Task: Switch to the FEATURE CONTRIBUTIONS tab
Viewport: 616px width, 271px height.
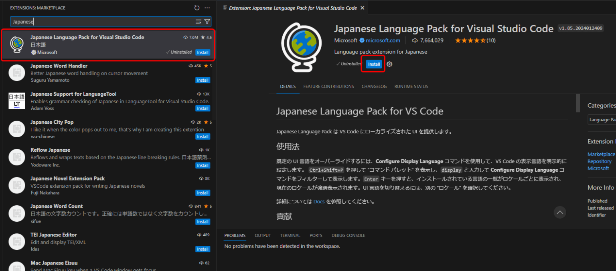Action: pyautogui.click(x=328, y=86)
